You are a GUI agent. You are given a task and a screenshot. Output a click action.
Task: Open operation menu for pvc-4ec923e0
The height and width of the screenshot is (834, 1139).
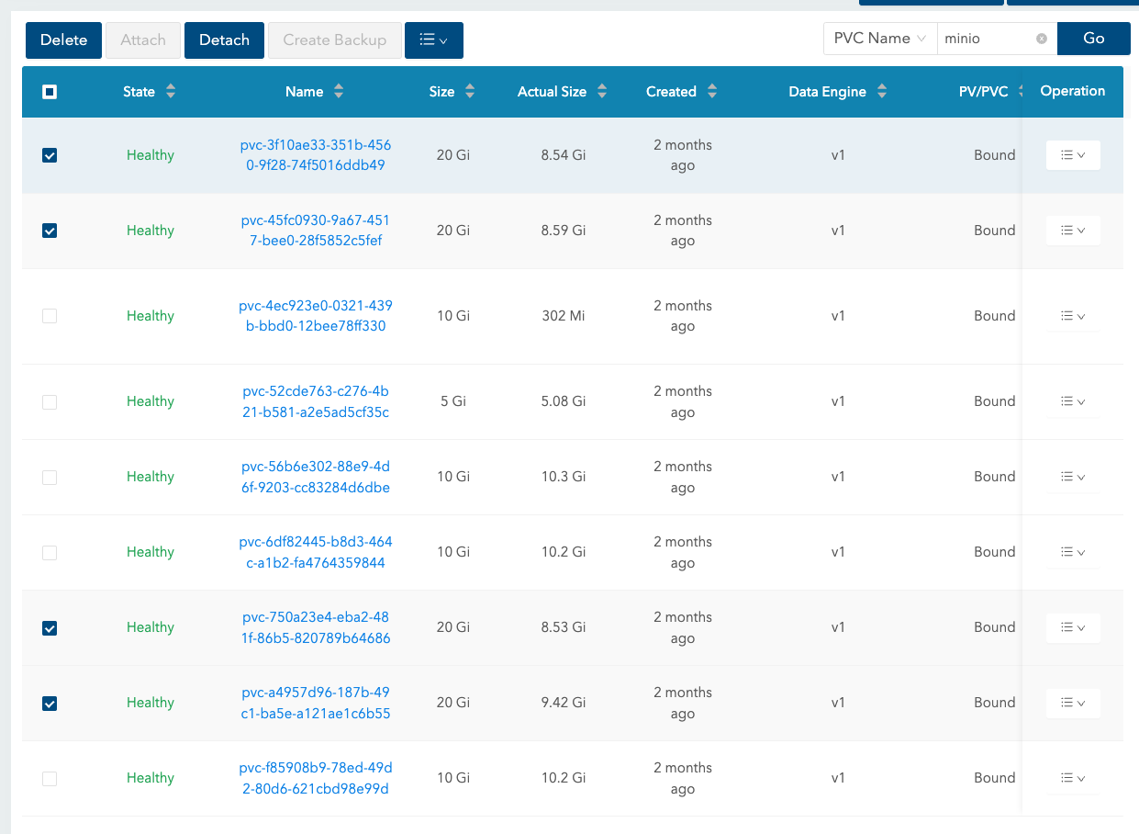tap(1073, 316)
